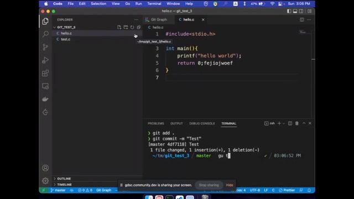354x199 pixels.
Task: Toggle the bottom panel layout icon
Action: (x=295, y=11)
